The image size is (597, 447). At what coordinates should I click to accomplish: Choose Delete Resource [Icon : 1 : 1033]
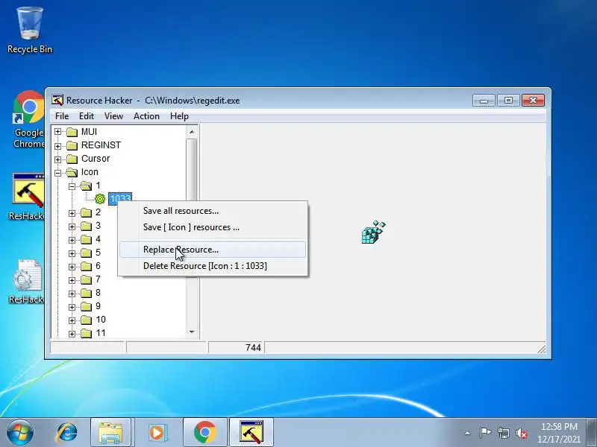pyautogui.click(x=213, y=266)
